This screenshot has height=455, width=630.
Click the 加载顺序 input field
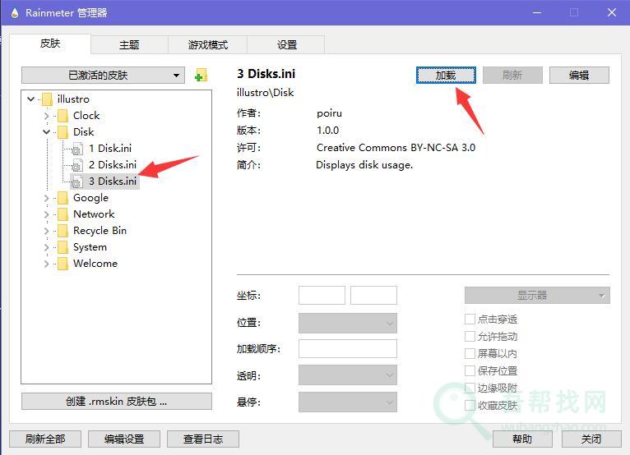(x=347, y=349)
